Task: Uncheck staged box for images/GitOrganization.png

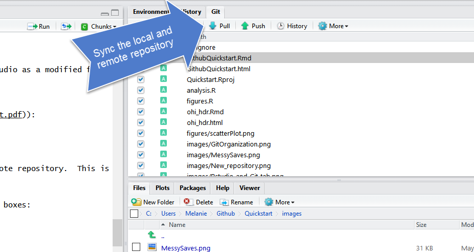Action: (141, 144)
